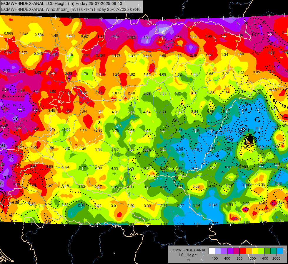
Task: Click the wind shear value 3.01
Action: point(114,206)
